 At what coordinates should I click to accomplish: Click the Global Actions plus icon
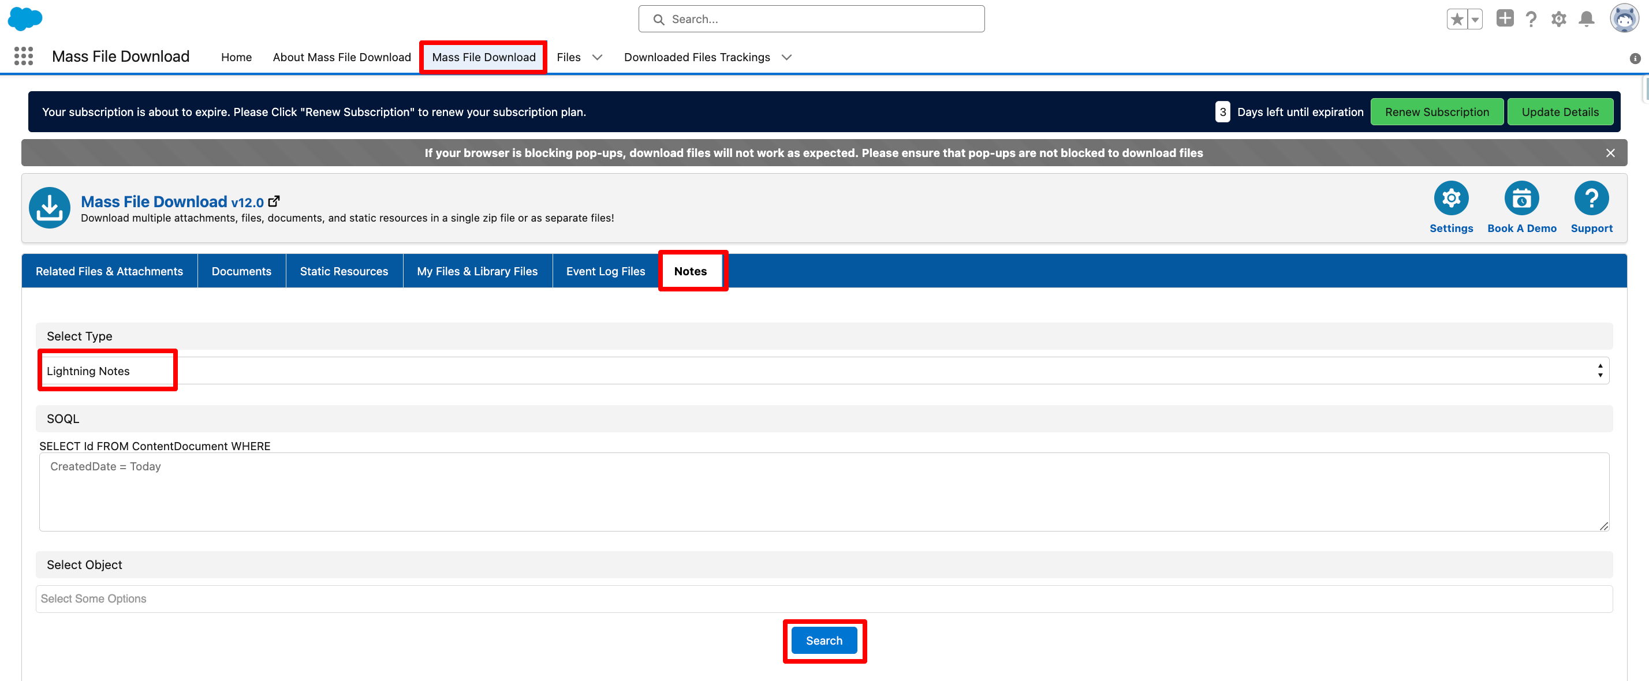click(1504, 18)
